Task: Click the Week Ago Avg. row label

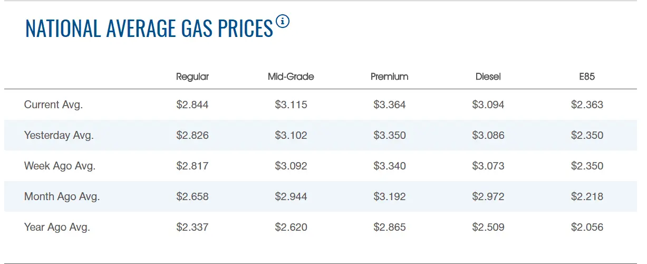Action: 60,166
